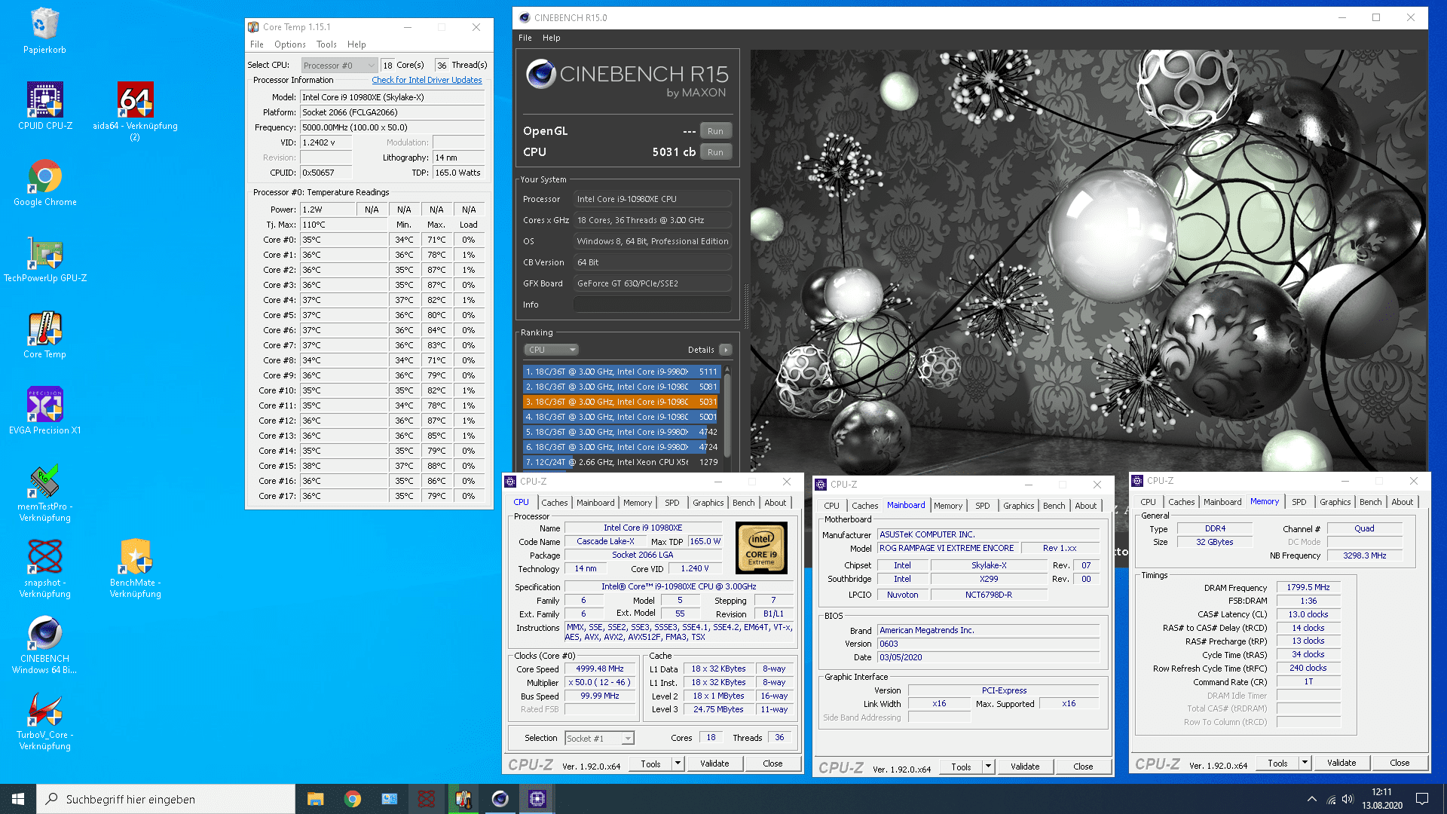Click Core Temp Frequency value 5000.00MHz
Screen dimensions: 1447x814
(x=392, y=127)
